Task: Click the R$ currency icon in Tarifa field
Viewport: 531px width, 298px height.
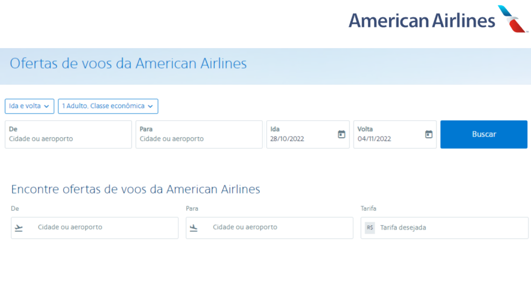Action: click(370, 228)
